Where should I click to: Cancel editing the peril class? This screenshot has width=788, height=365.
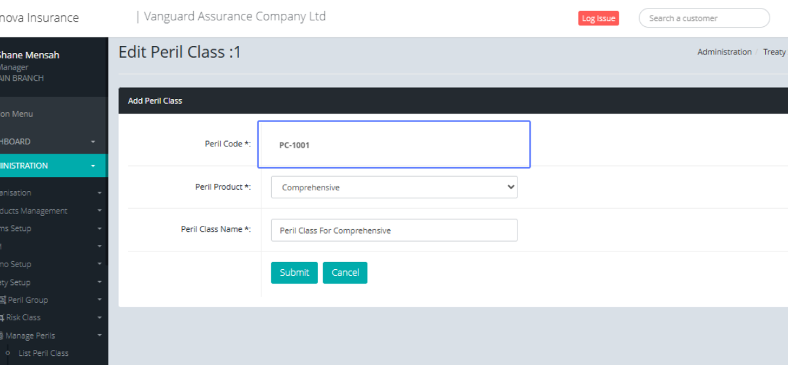(345, 272)
